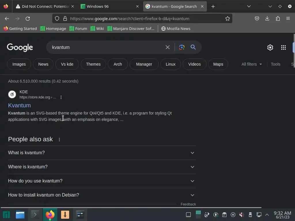Open the KDE result's more-options menu
Image resolution: width=295 pixels, height=221 pixels.
(x=61, y=97)
